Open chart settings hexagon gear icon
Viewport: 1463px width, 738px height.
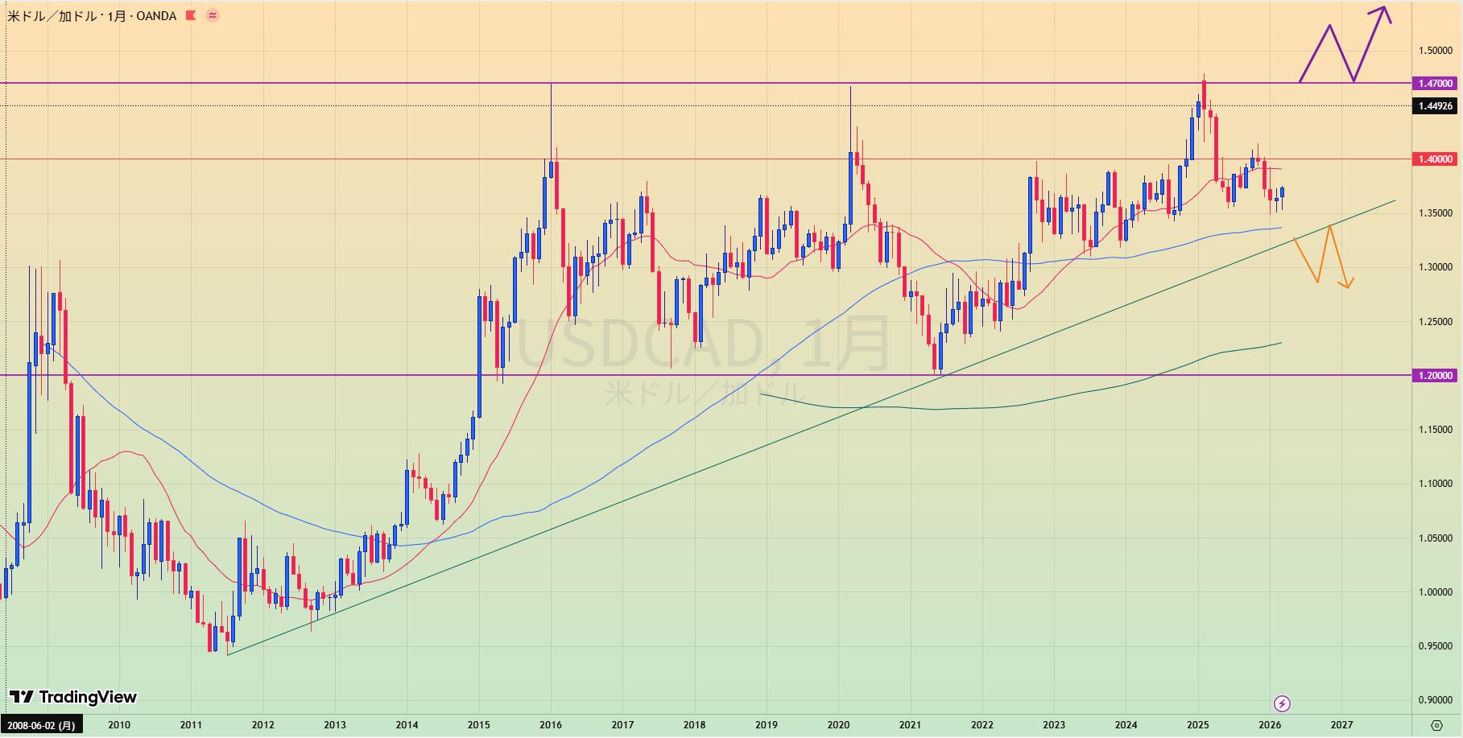coord(1436,724)
